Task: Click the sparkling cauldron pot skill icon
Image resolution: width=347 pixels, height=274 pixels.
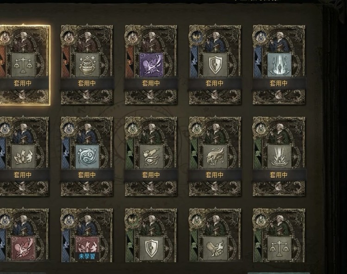Action: click(87, 65)
